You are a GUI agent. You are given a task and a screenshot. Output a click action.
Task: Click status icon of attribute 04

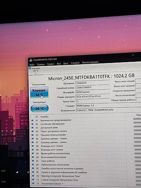point(32,131)
